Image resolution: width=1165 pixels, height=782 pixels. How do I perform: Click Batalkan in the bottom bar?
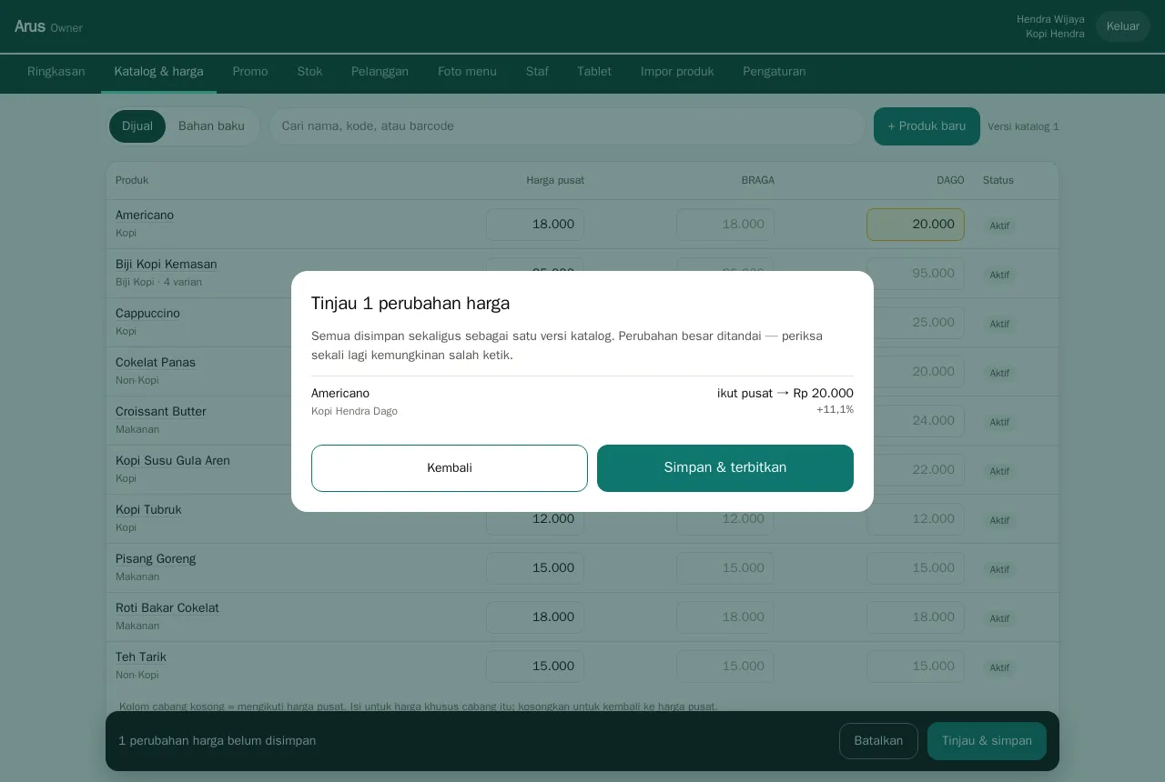[x=878, y=741]
